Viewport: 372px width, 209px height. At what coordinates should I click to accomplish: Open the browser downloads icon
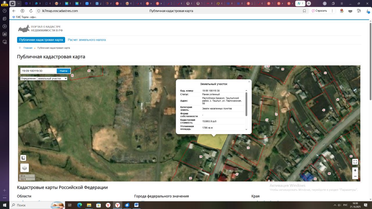click(368, 11)
